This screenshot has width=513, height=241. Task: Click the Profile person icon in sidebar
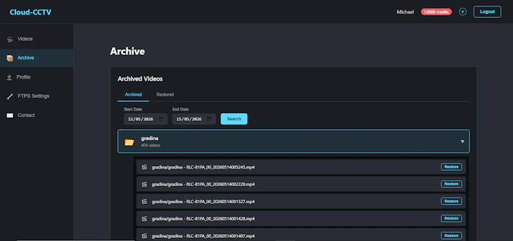point(10,77)
